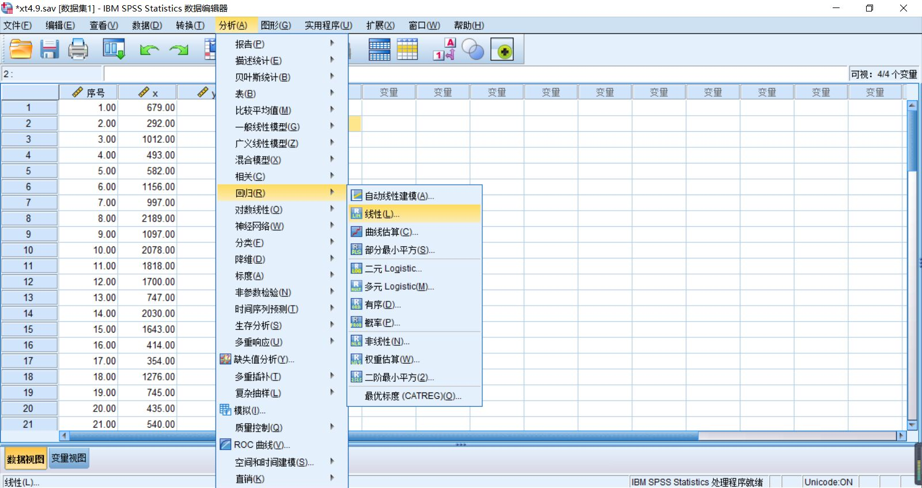The image size is (922, 488).
Task: Expand the 质量控制(Q) submenu
Action: click(x=282, y=428)
